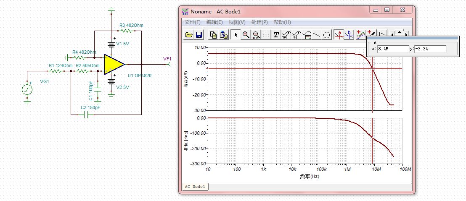Image resolution: width=466 pixels, height=201 pixels.
Task: Click the 频率(Hz) axis label
Action: (x=310, y=176)
